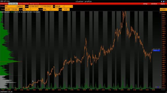Toggle the Cut Breaks option

tap(13, 4)
